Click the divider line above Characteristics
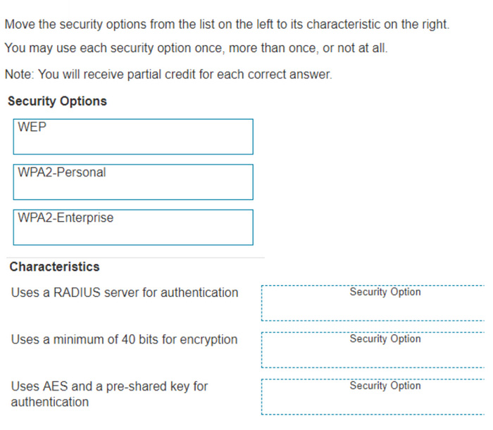 [135, 258]
